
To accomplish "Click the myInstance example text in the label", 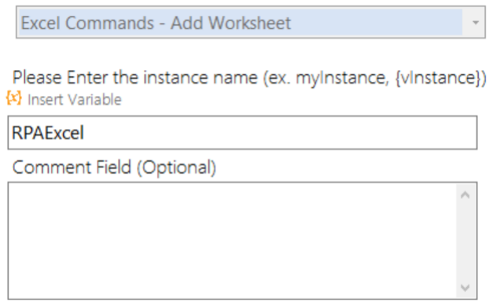I will click(x=343, y=78).
